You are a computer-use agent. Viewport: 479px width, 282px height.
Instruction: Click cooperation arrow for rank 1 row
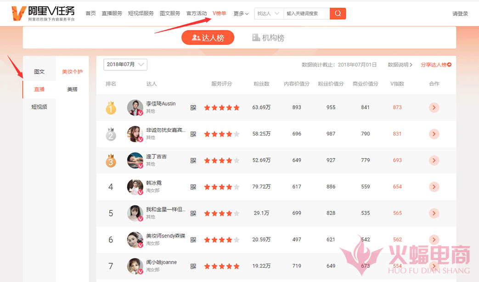tap(434, 107)
